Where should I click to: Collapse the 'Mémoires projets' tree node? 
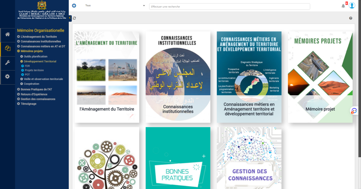pos(18,51)
